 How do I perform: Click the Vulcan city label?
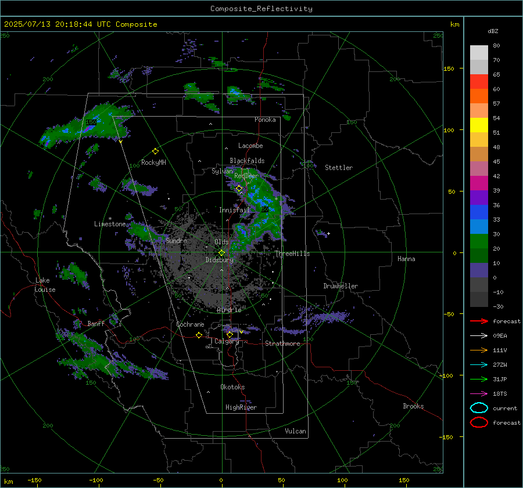[295, 431]
